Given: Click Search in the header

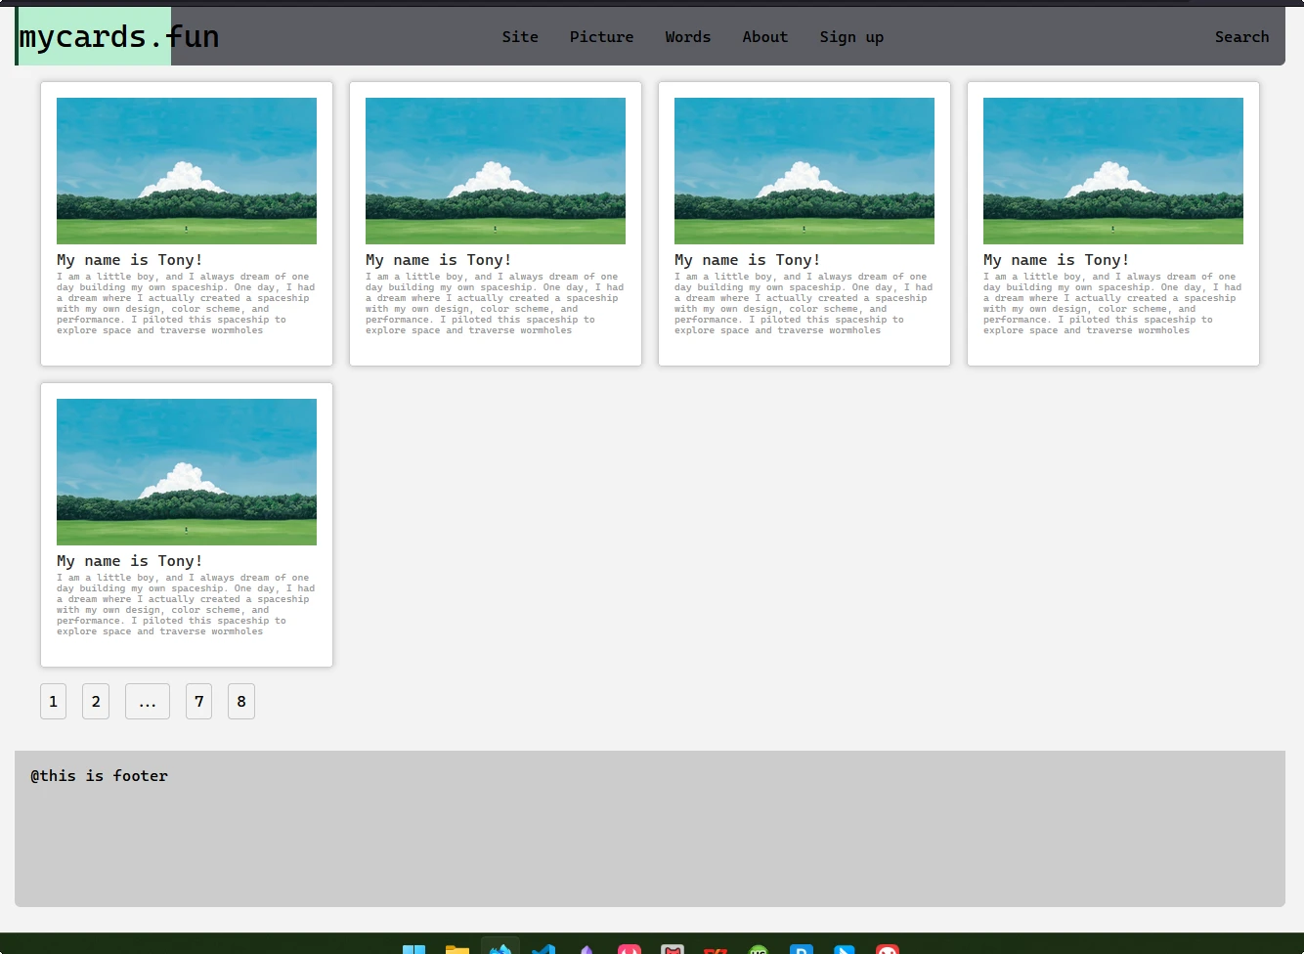Looking at the screenshot, I should point(1241,37).
